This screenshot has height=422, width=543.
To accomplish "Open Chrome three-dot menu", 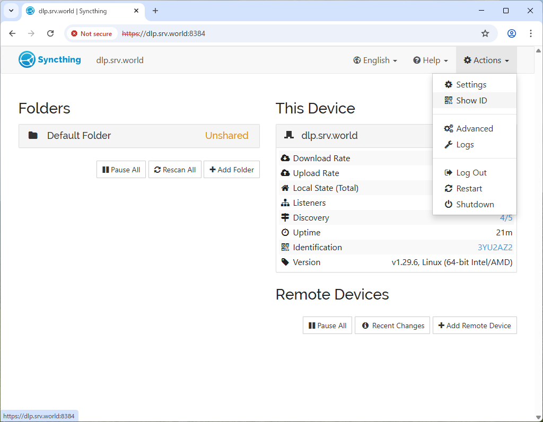I will coord(530,33).
